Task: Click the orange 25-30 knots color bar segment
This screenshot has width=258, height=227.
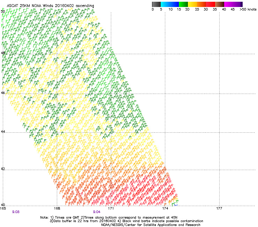Action: (x=202, y=4)
